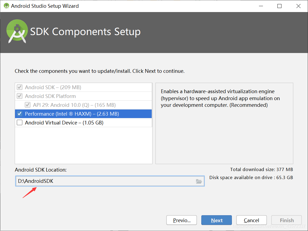This screenshot has width=308, height=231.
Task: Click the Next button
Action: pyautogui.click(x=217, y=220)
